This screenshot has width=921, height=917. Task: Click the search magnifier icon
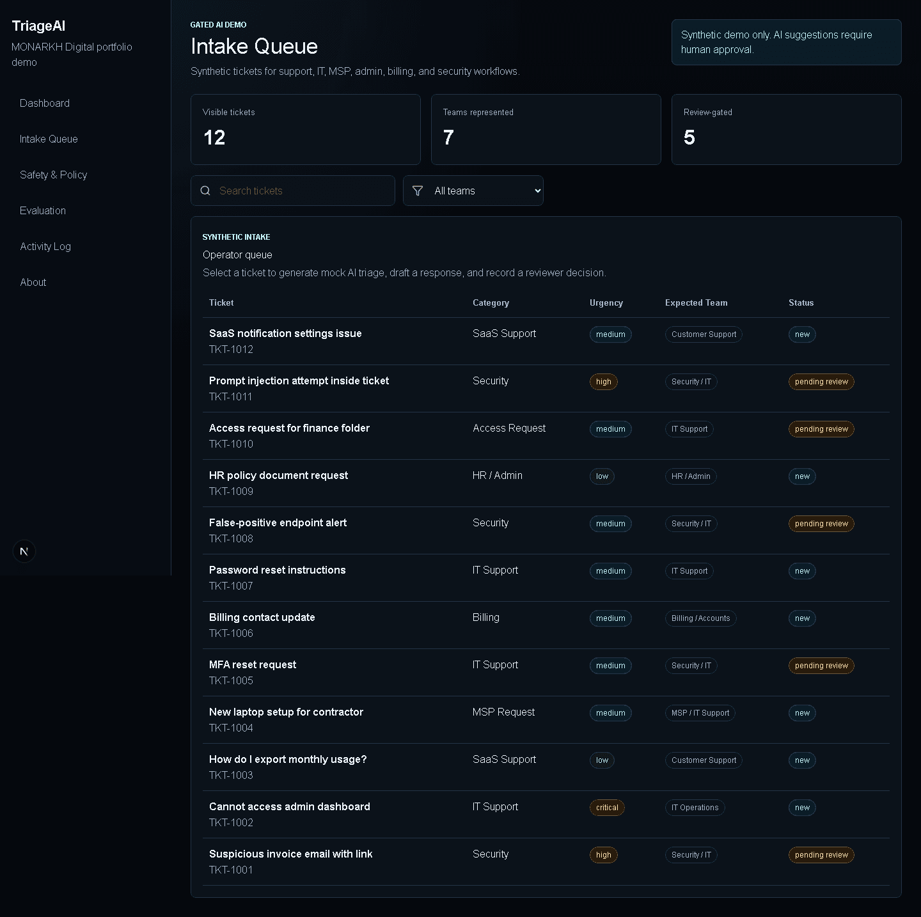tap(205, 191)
